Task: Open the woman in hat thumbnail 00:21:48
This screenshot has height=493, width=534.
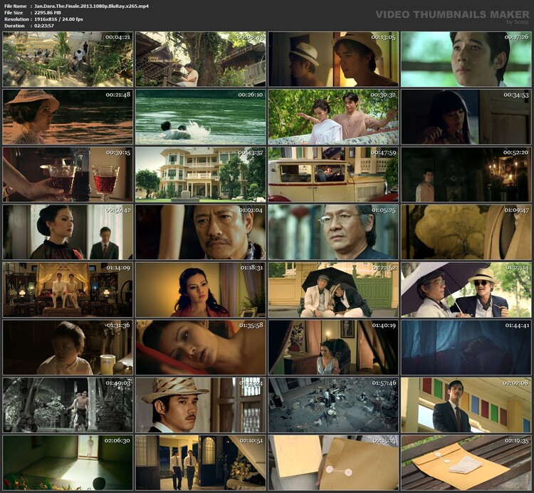Action: pos(68,117)
